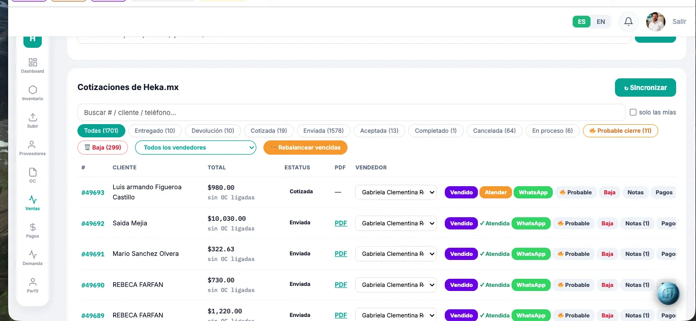Open the PDF link for quote #49692
The image size is (696, 321).
click(341, 223)
